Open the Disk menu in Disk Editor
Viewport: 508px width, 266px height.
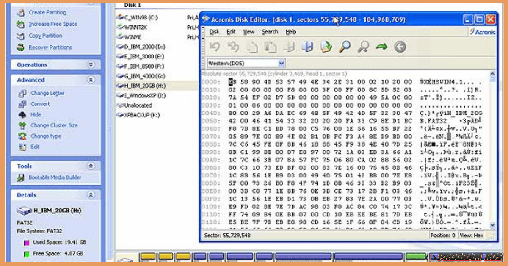[x=215, y=32]
